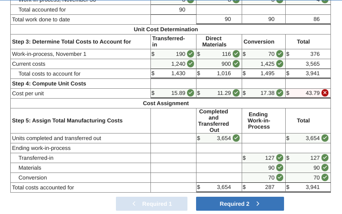Click green check beside November 1 conversion 70
This screenshot has height=214, width=342.
pyautogui.click(x=280, y=54)
